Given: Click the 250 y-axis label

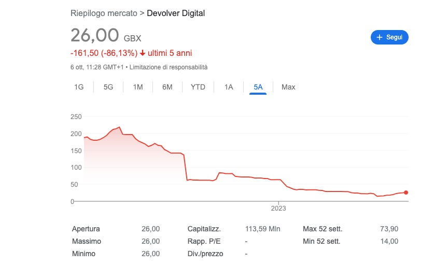Looking at the screenshot, I should click(x=76, y=116).
